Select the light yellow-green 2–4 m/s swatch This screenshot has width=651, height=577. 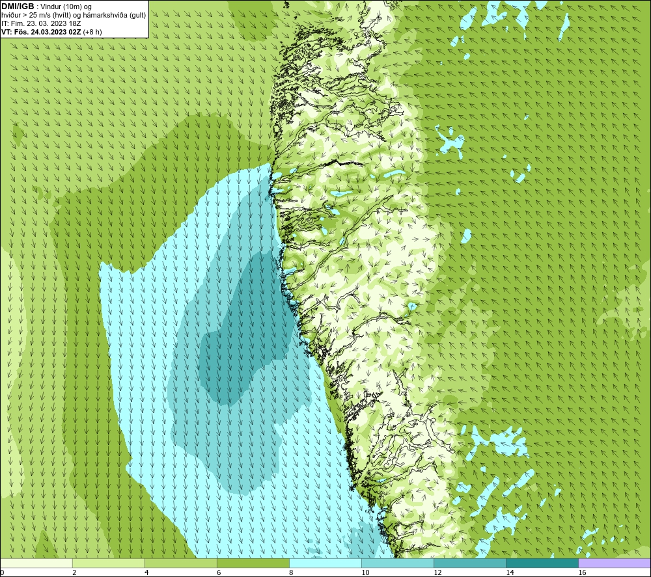pos(108,563)
